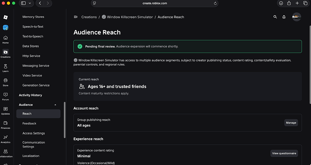Open the user avatar menu
Image resolution: width=311 pixels, height=165 pixels.
297,17
